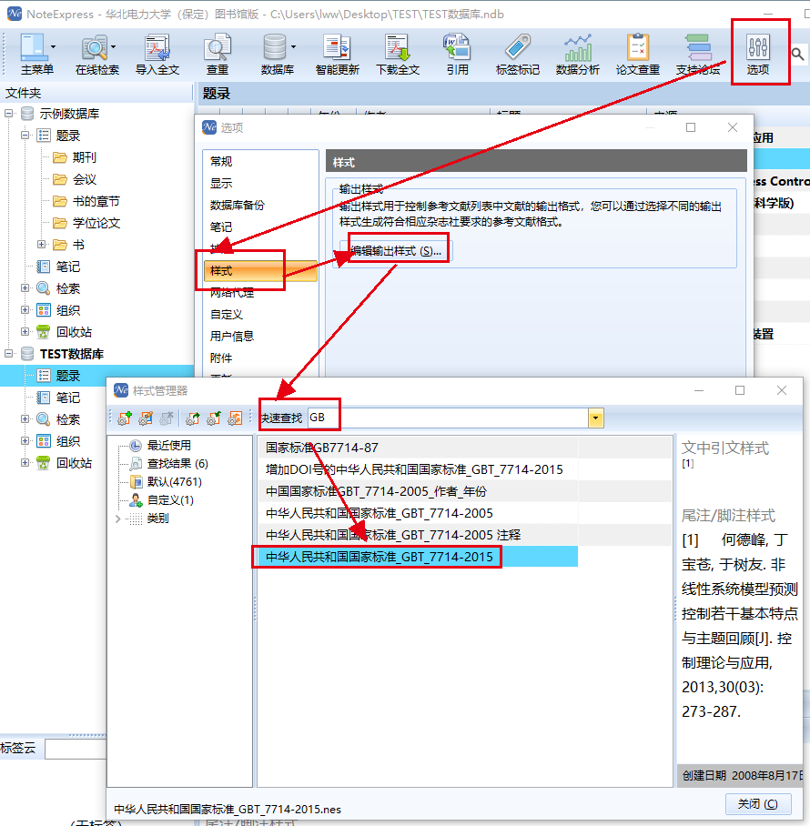The height and width of the screenshot is (826, 810).
Task: Click the new style icon with green plus
Action: [125, 418]
